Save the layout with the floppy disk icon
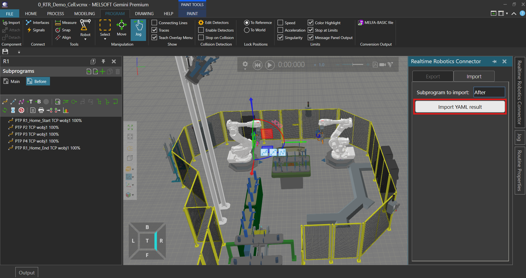This screenshot has width=526, height=278. tap(5, 52)
